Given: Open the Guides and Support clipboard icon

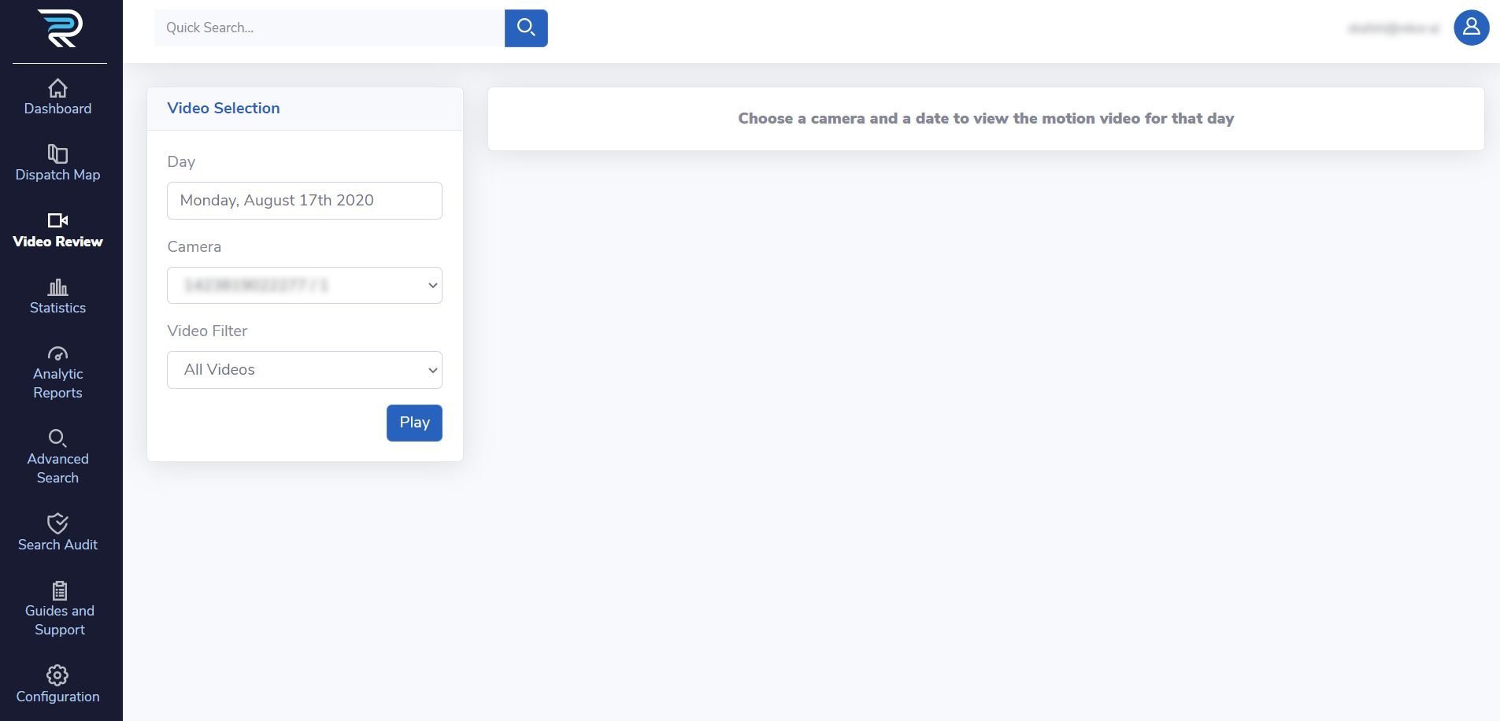Looking at the screenshot, I should 59,590.
